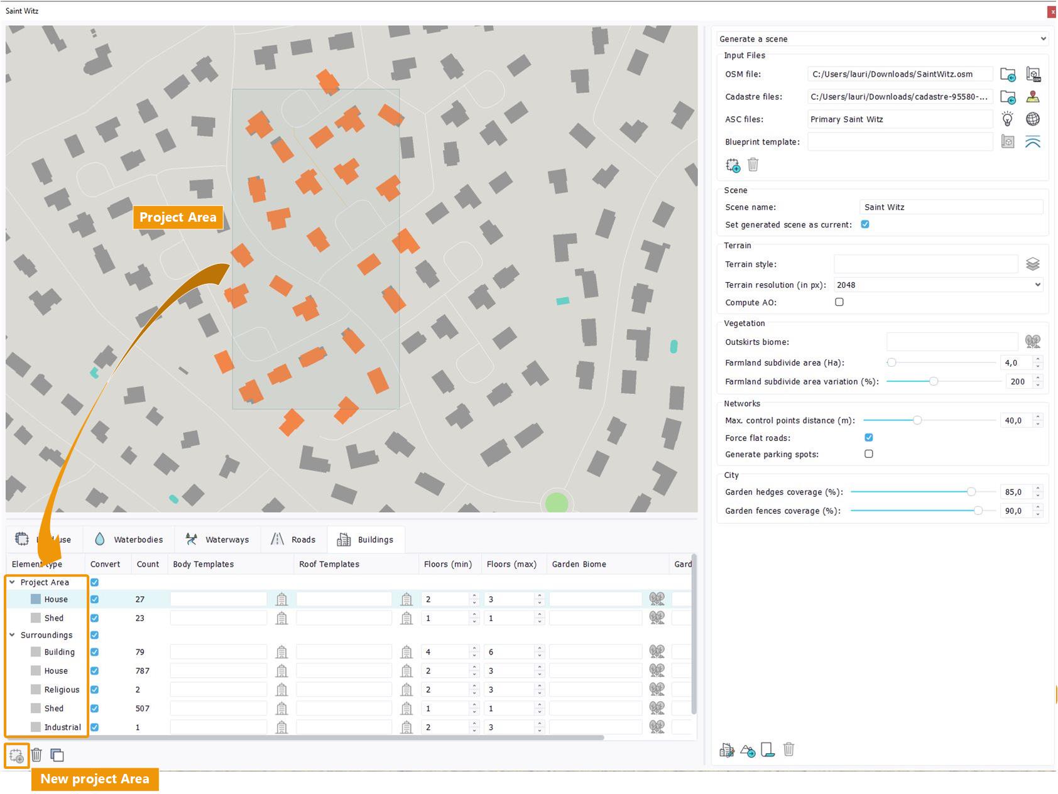Open the Generate a scene dropdown
Viewport: 1058px width, 794px height.
(882, 39)
